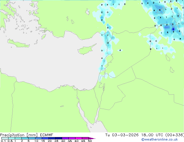Pick the 25–30 mm navy legend swatch
Viewport: 184px width, 142px height.
(x=59, y=138)
